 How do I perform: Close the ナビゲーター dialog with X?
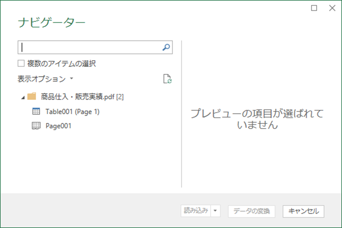coord(332,8)
